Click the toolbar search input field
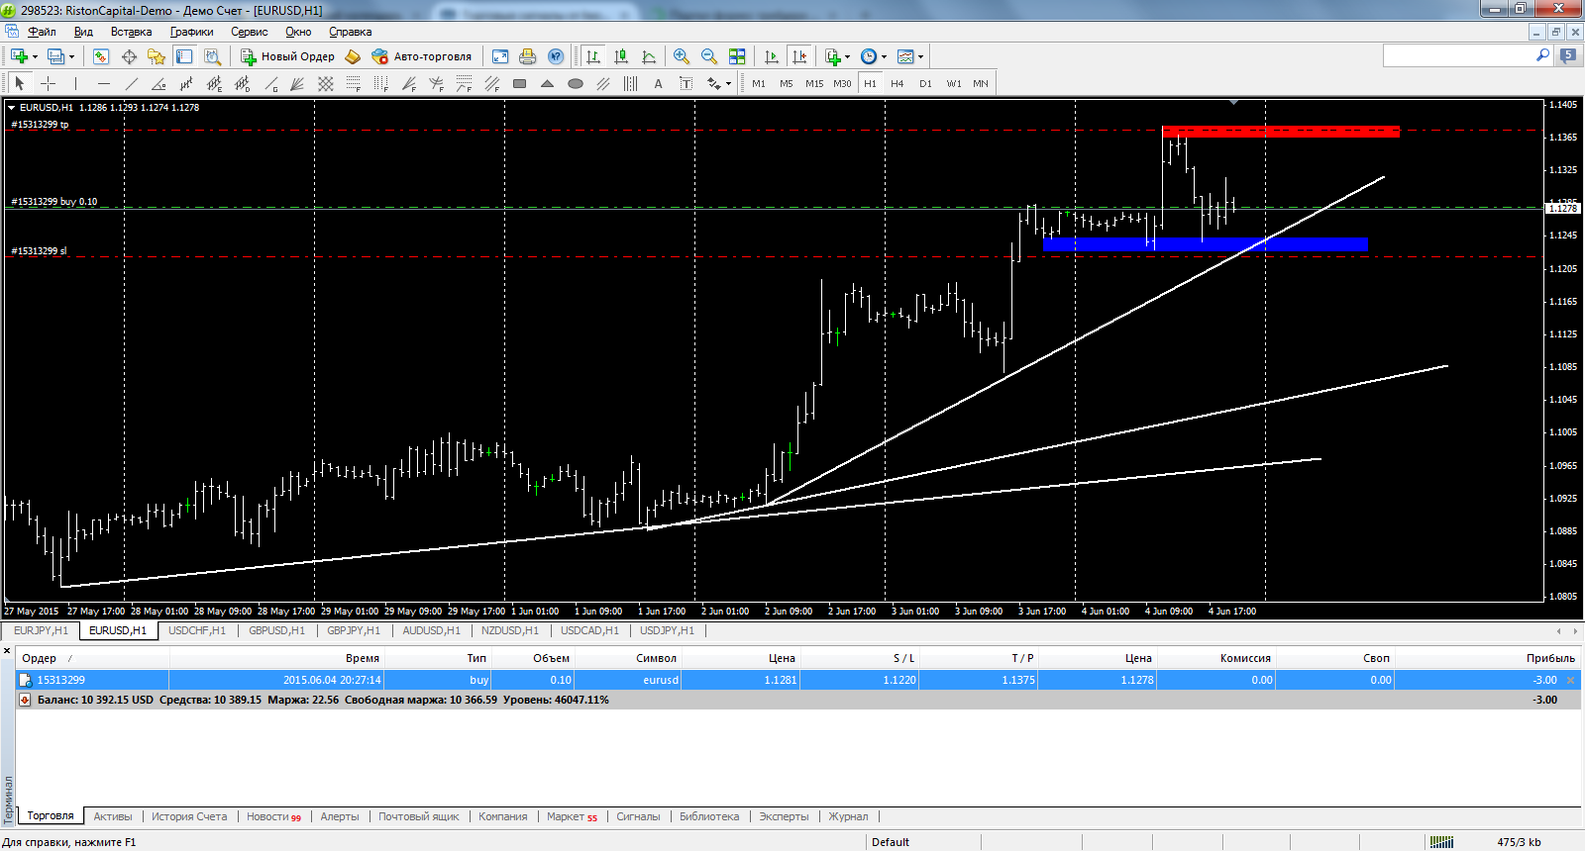The image size is (1585, 851). tap(1458, 55)
